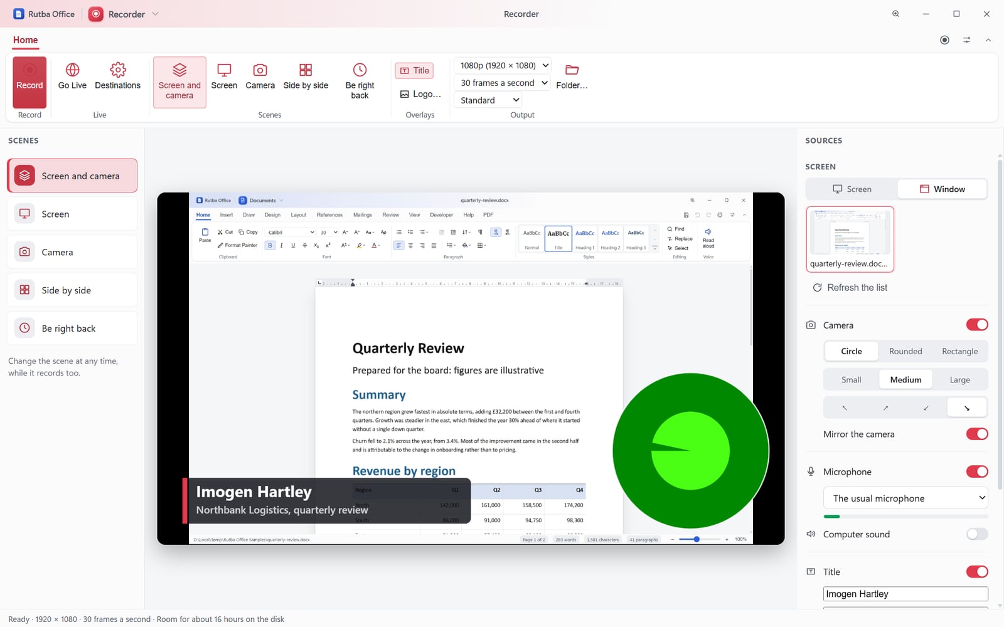The height and width of the screenshot is (627, 1004).
Task: Select Side by side in Scenes list
Action: pos(72,290)
